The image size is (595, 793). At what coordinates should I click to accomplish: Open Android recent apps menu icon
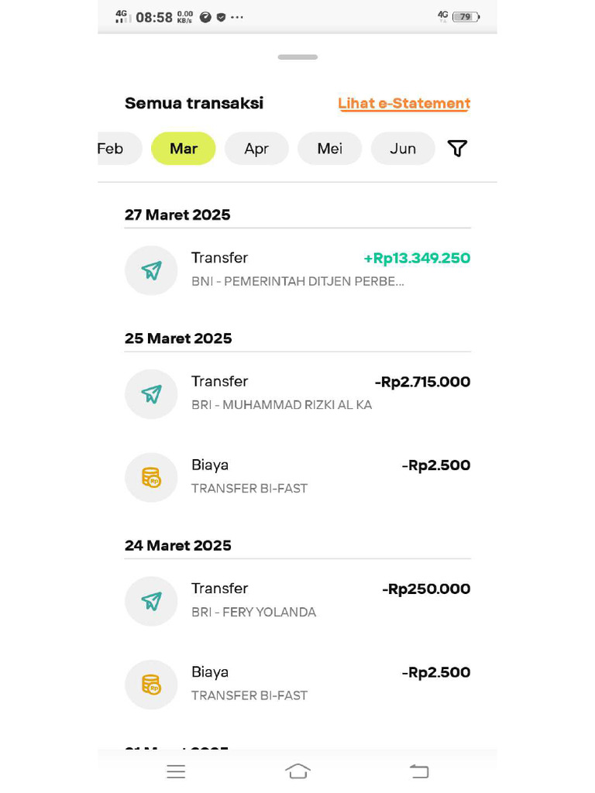tap(176, 771)
